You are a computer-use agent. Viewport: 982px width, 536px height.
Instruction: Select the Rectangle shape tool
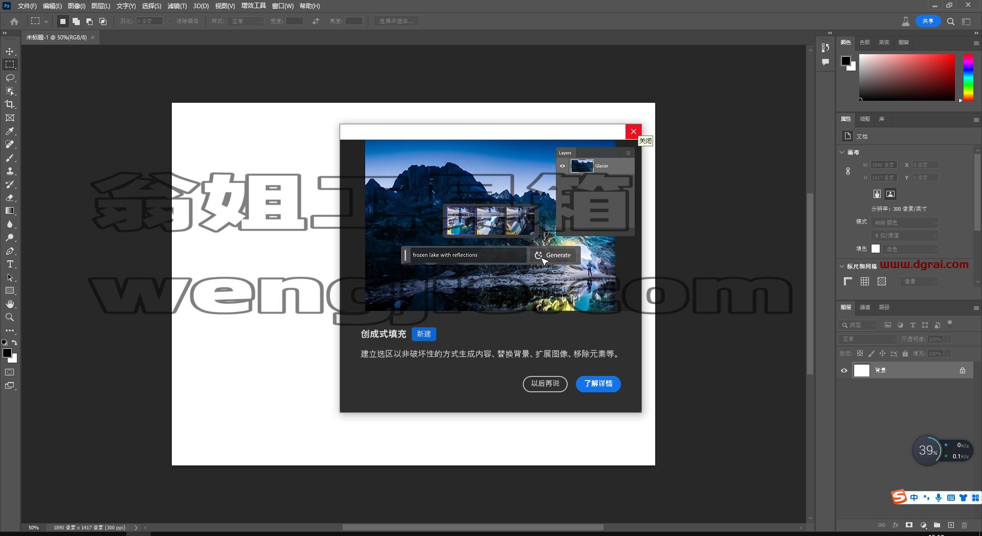click(x=10, y=291)
